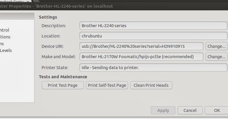
Task: Select the background browser tab ending in 'Cents'
Action: click(x=12, y=1)
